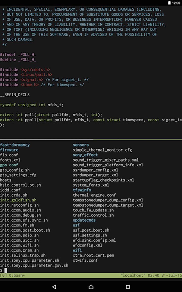This screenshot has height=292, width=182.
Task: Tap the Back navigation triangle icon
Action: (x=54, y=286)
